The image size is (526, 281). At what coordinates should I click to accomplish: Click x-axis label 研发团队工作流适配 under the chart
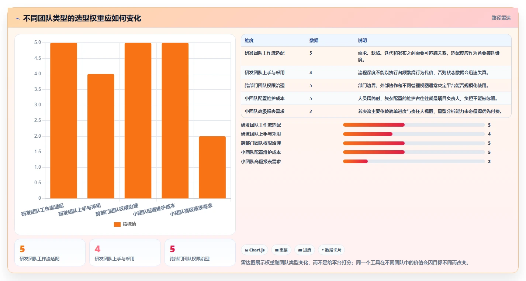[x=42, y=209]
